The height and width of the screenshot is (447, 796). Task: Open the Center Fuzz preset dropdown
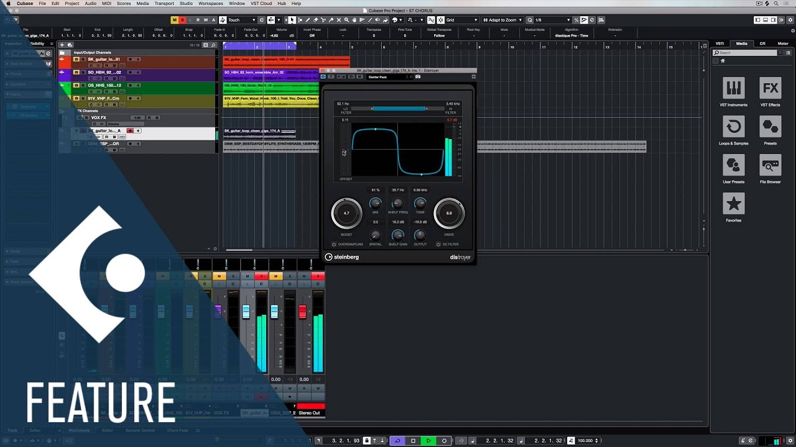pos(389,77)
